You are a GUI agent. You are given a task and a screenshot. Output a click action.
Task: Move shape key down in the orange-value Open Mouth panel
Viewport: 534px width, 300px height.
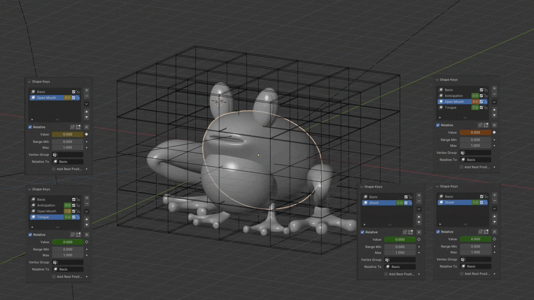click(494, 115)
